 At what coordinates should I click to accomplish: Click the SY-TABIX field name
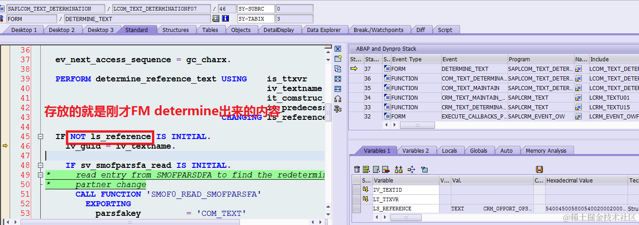click(x=256, y=19)
